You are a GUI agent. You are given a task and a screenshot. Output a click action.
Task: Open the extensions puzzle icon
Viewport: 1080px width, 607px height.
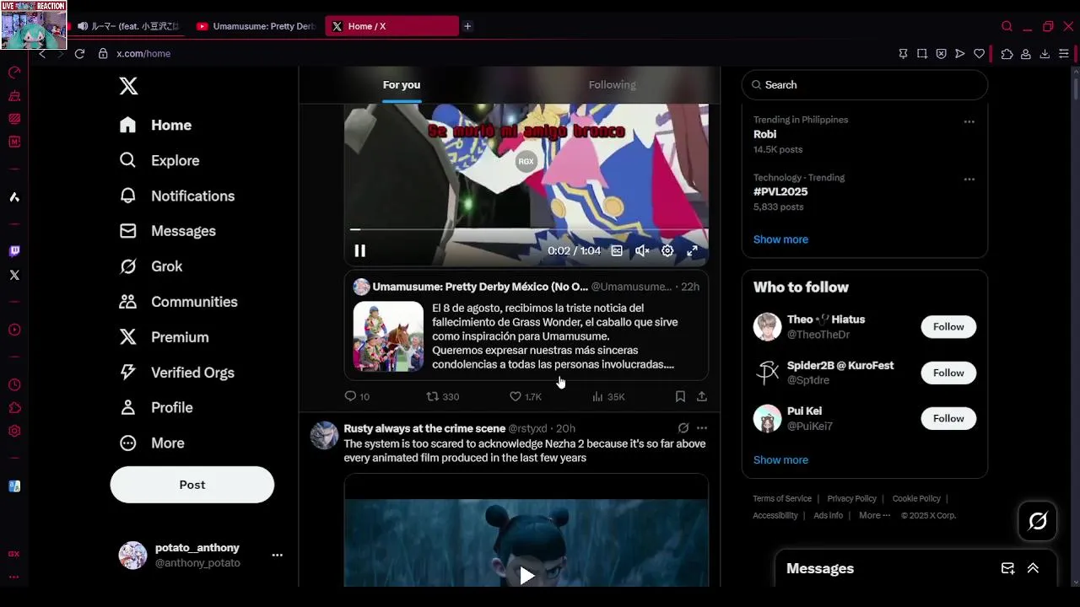point(1007,53)
